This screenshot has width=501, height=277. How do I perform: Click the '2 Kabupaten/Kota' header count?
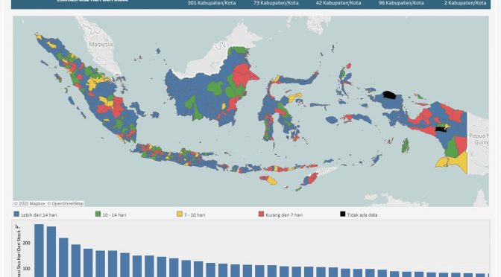pyautogui.click(x=465, y=3)
